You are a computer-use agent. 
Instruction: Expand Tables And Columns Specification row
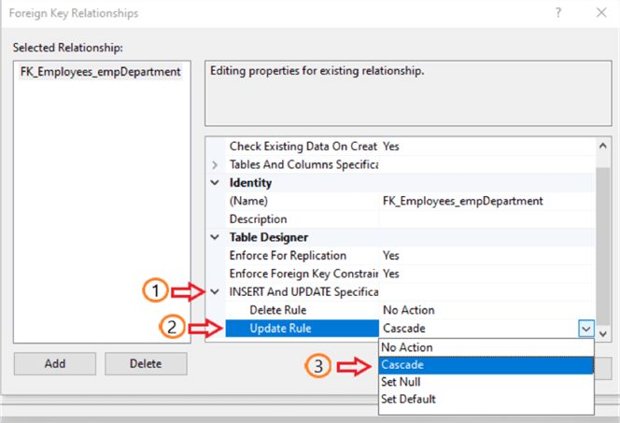pyautogui.click(x=216, y=164)
